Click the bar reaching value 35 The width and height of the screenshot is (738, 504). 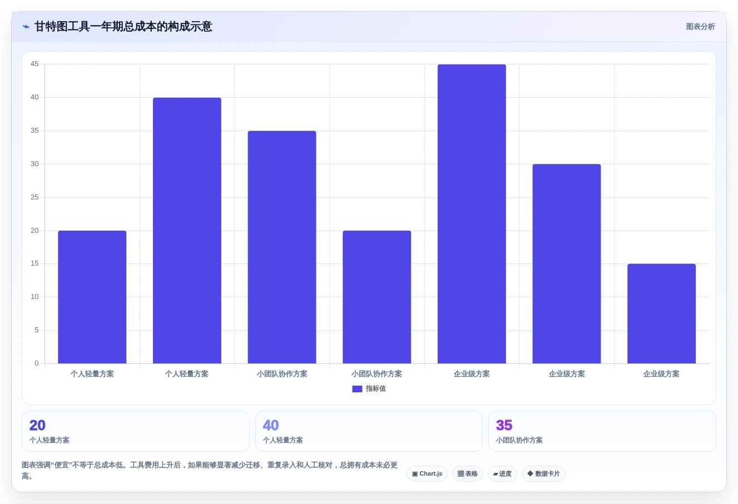tap(282, 247)
